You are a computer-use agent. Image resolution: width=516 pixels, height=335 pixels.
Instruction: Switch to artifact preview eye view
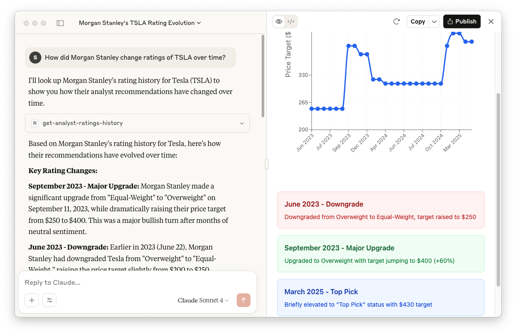click(x=279, y=21)
